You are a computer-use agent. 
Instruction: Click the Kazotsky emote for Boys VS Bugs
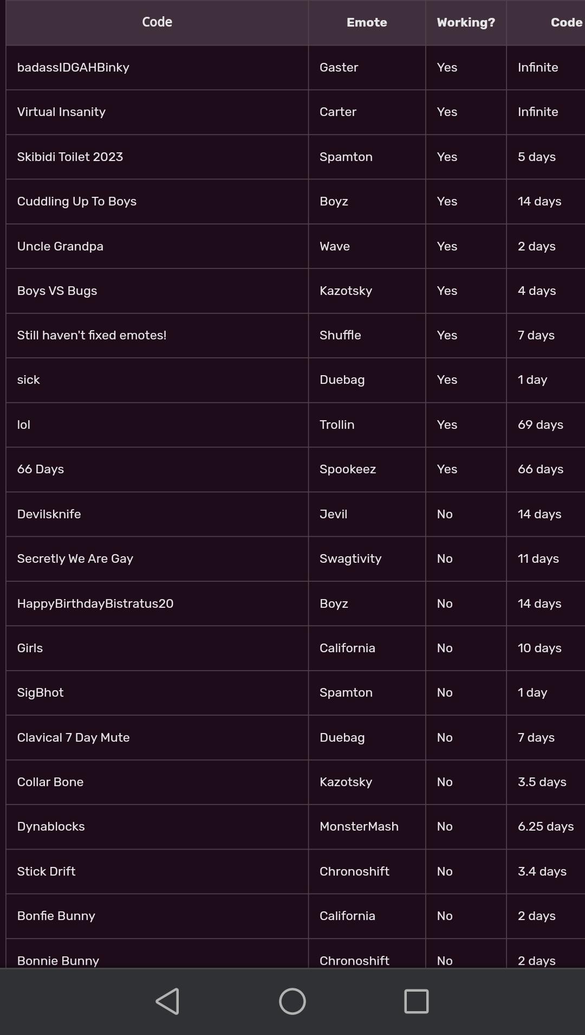(x=346, y=291)
